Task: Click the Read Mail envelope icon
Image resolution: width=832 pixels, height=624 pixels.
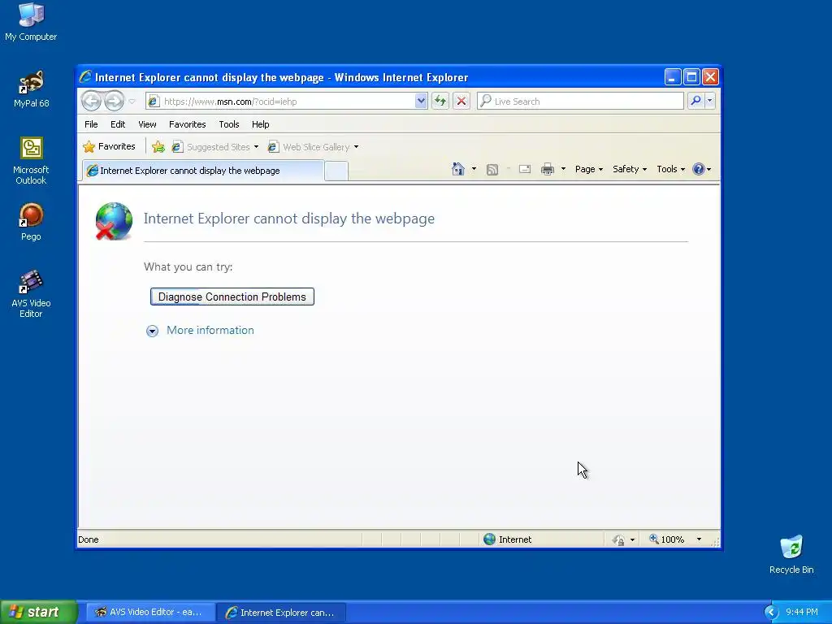Action: (x=525, y=169)
